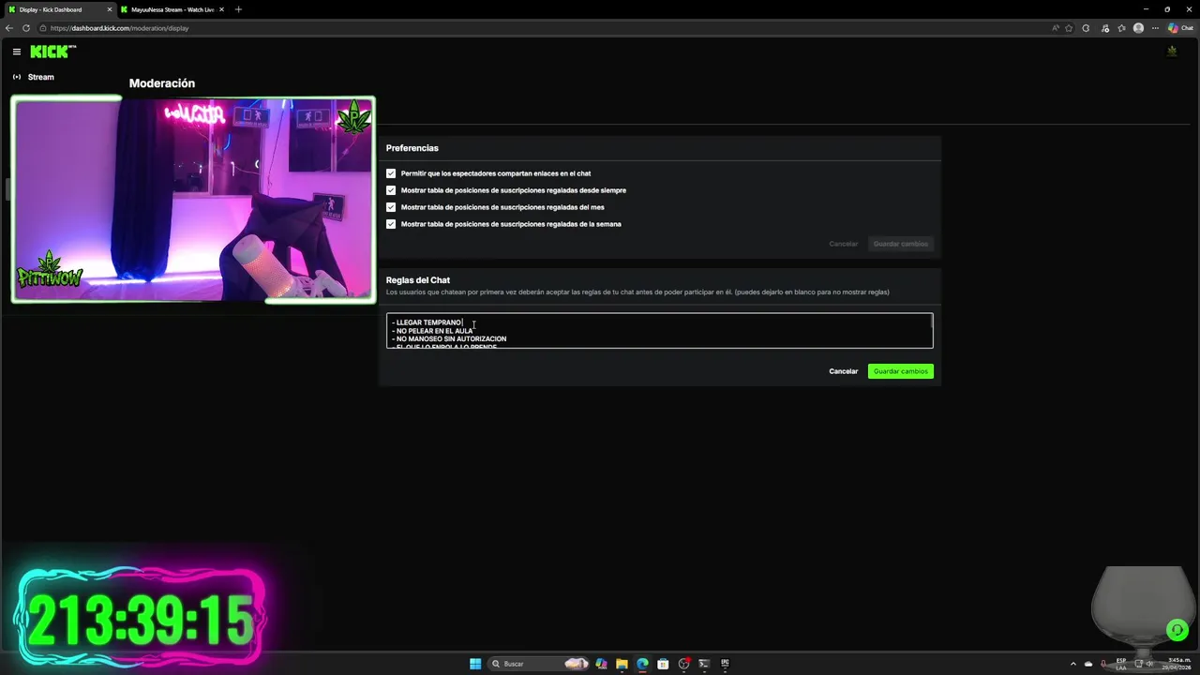This screenshot has width=1200, height=675.
Task: Click the 'Moderación' page title
Action: [x=162, y=83]
